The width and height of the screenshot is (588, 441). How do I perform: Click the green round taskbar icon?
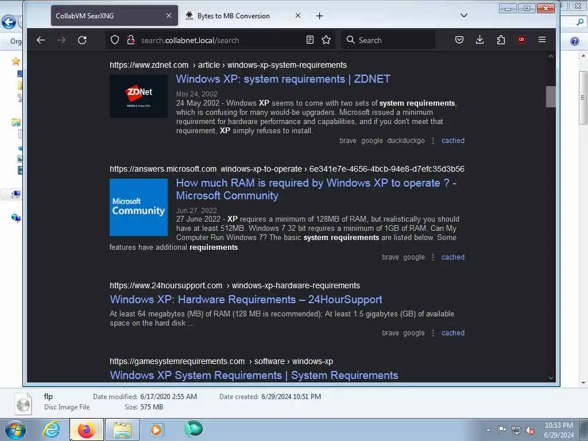(x=194, y=429)
